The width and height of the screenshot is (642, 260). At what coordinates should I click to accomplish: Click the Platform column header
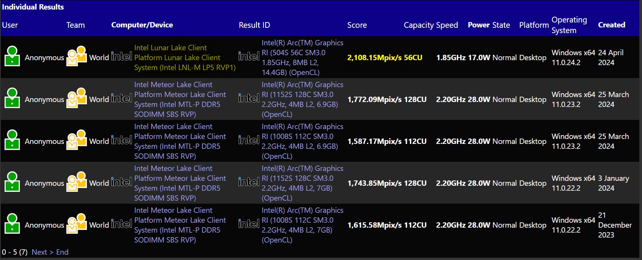[x=534, y=25]
